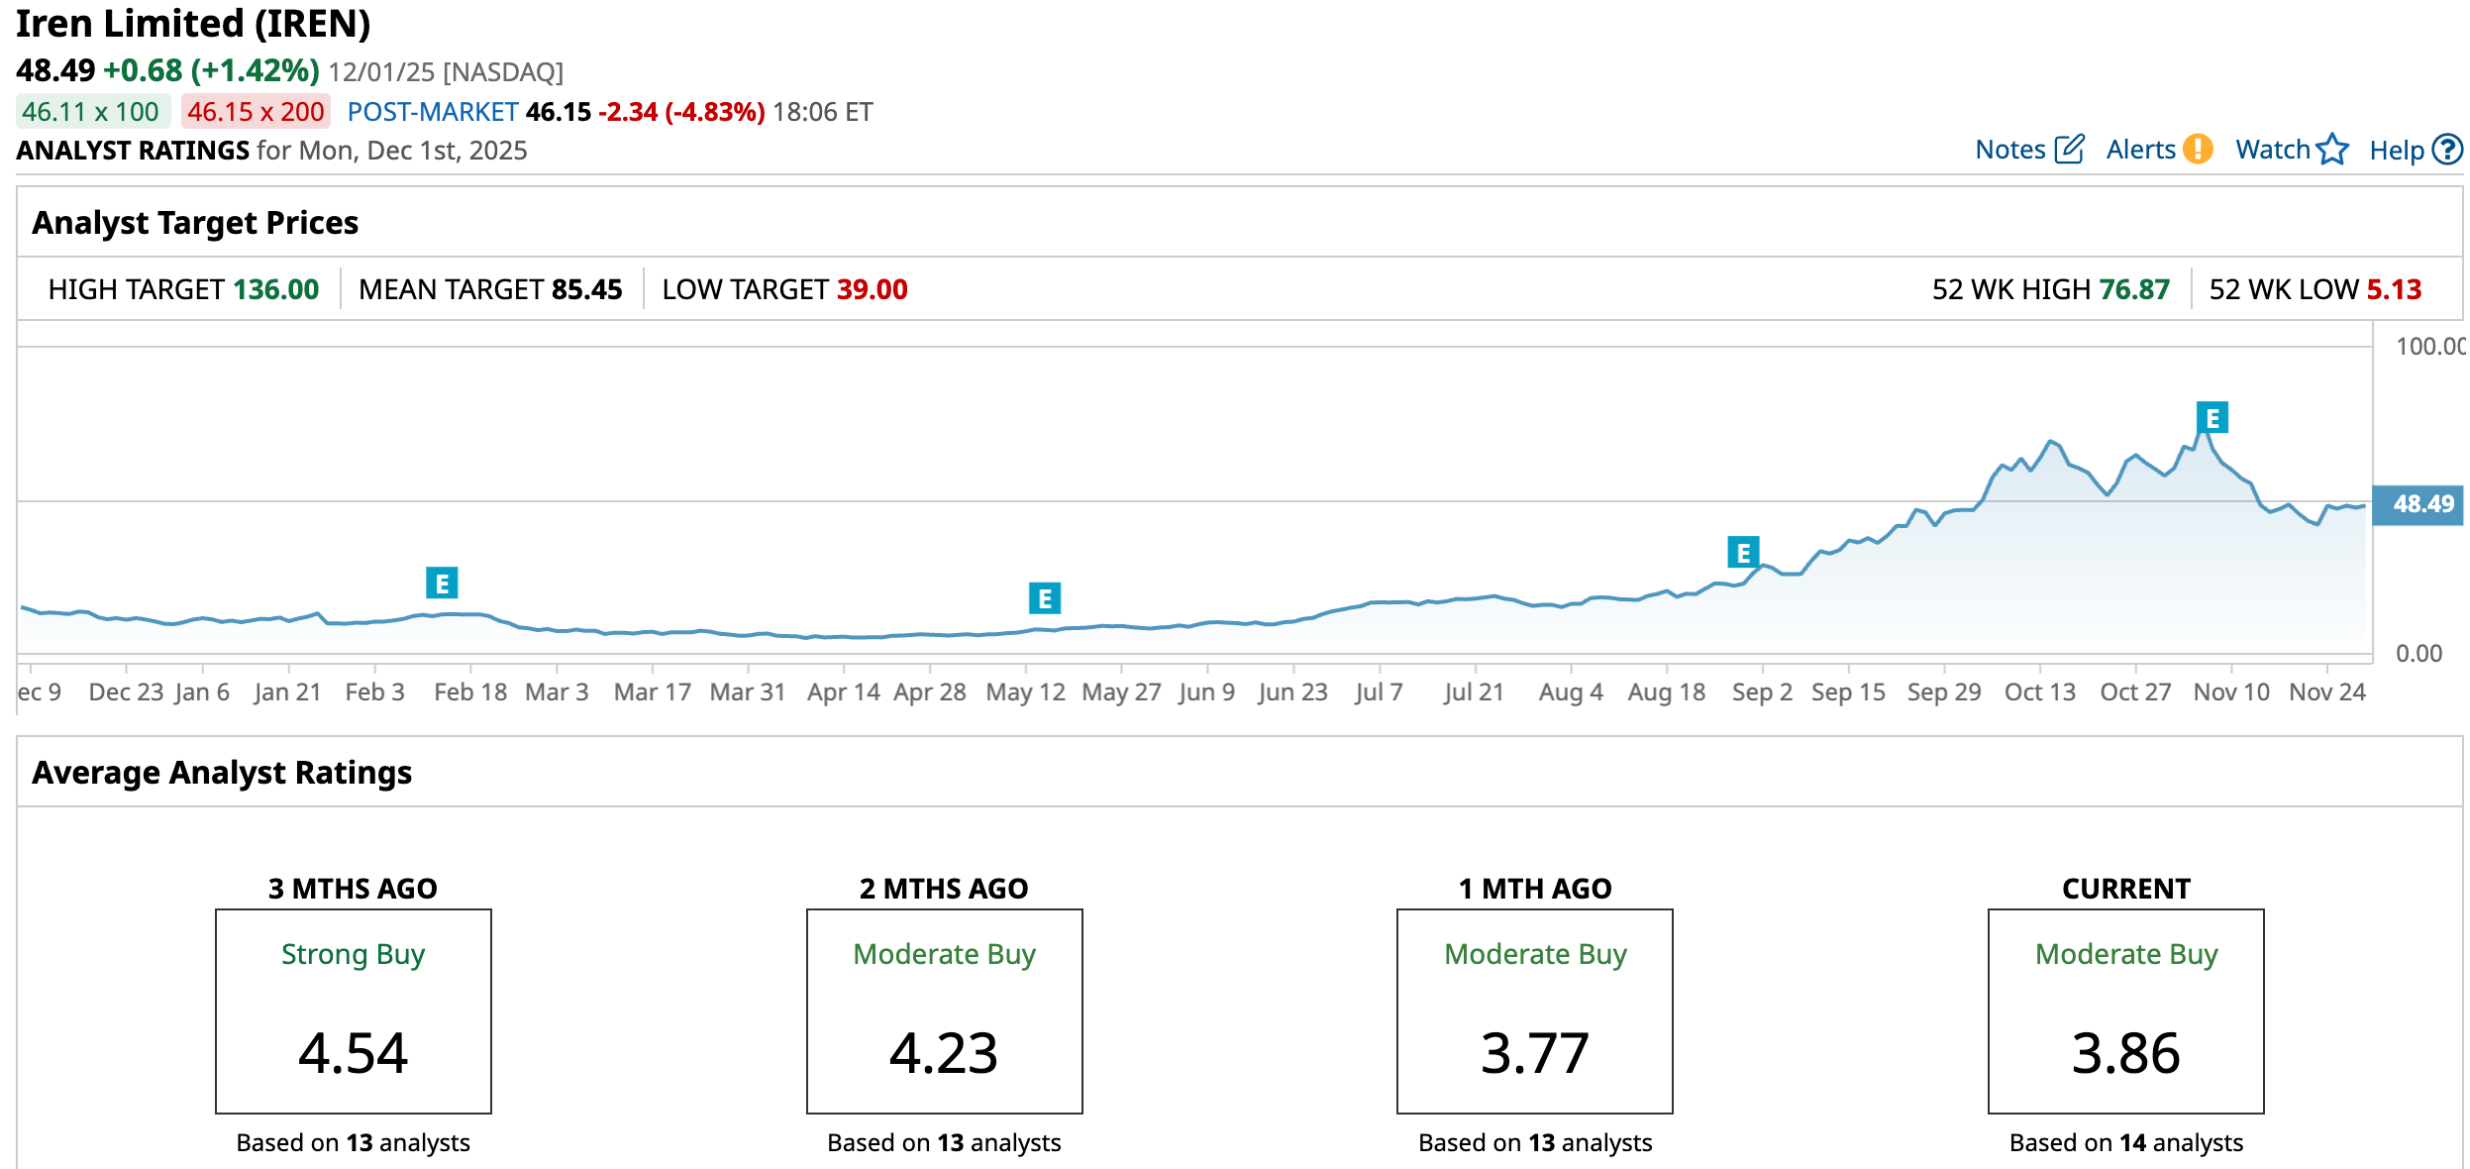The width and height of the screenshot is (2470, 1169).
Task: Click the earnings E marker near Nov 10
Action: click(x=2212, y=418)
